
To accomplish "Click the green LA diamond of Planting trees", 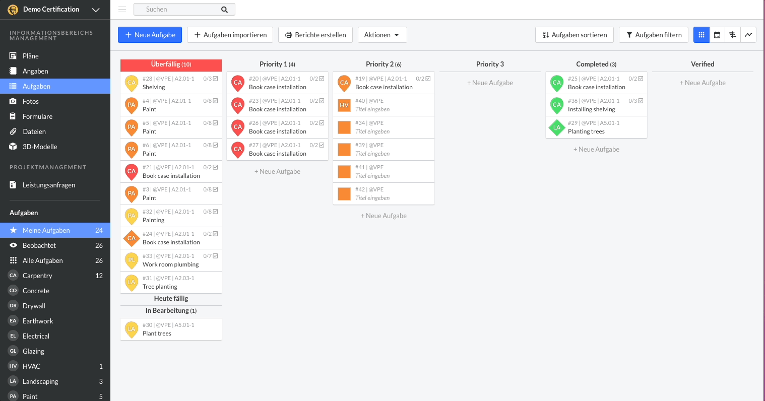I will (x=557, y=127).
